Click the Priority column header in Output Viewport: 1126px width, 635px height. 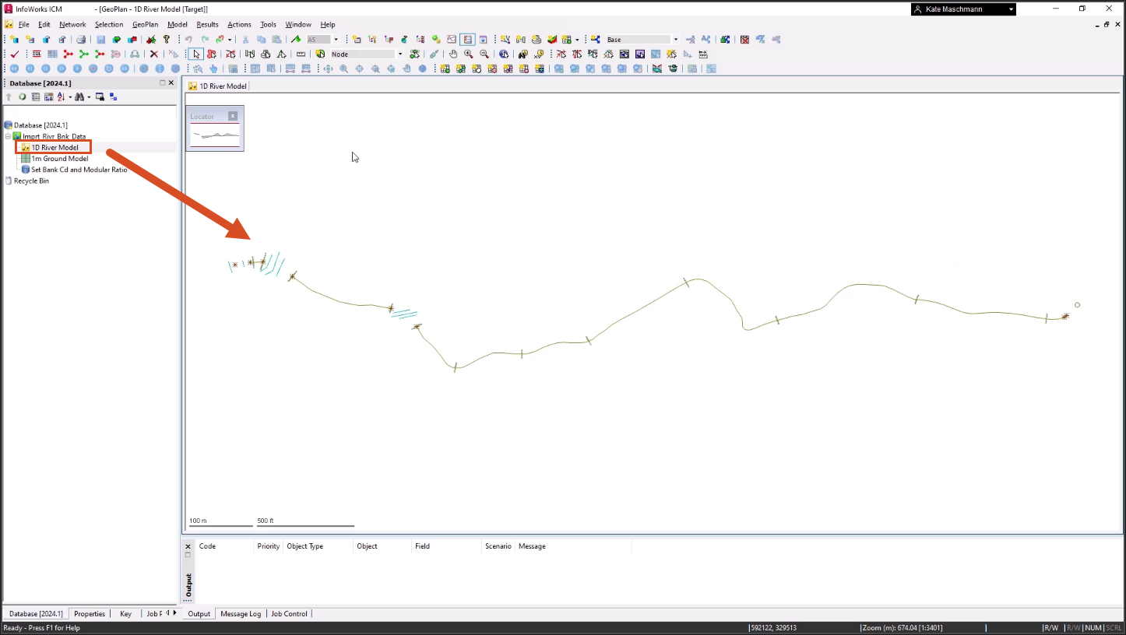pos(268,546)
